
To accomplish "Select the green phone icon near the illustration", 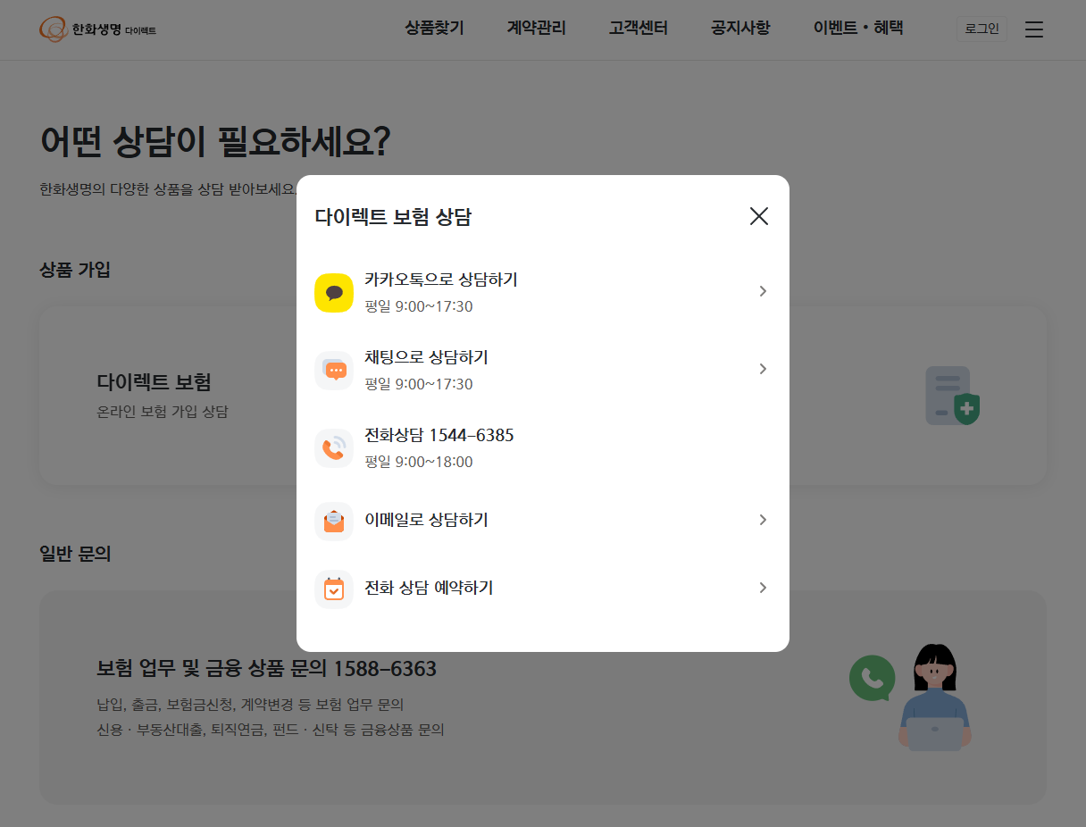I will pos(871,679).
